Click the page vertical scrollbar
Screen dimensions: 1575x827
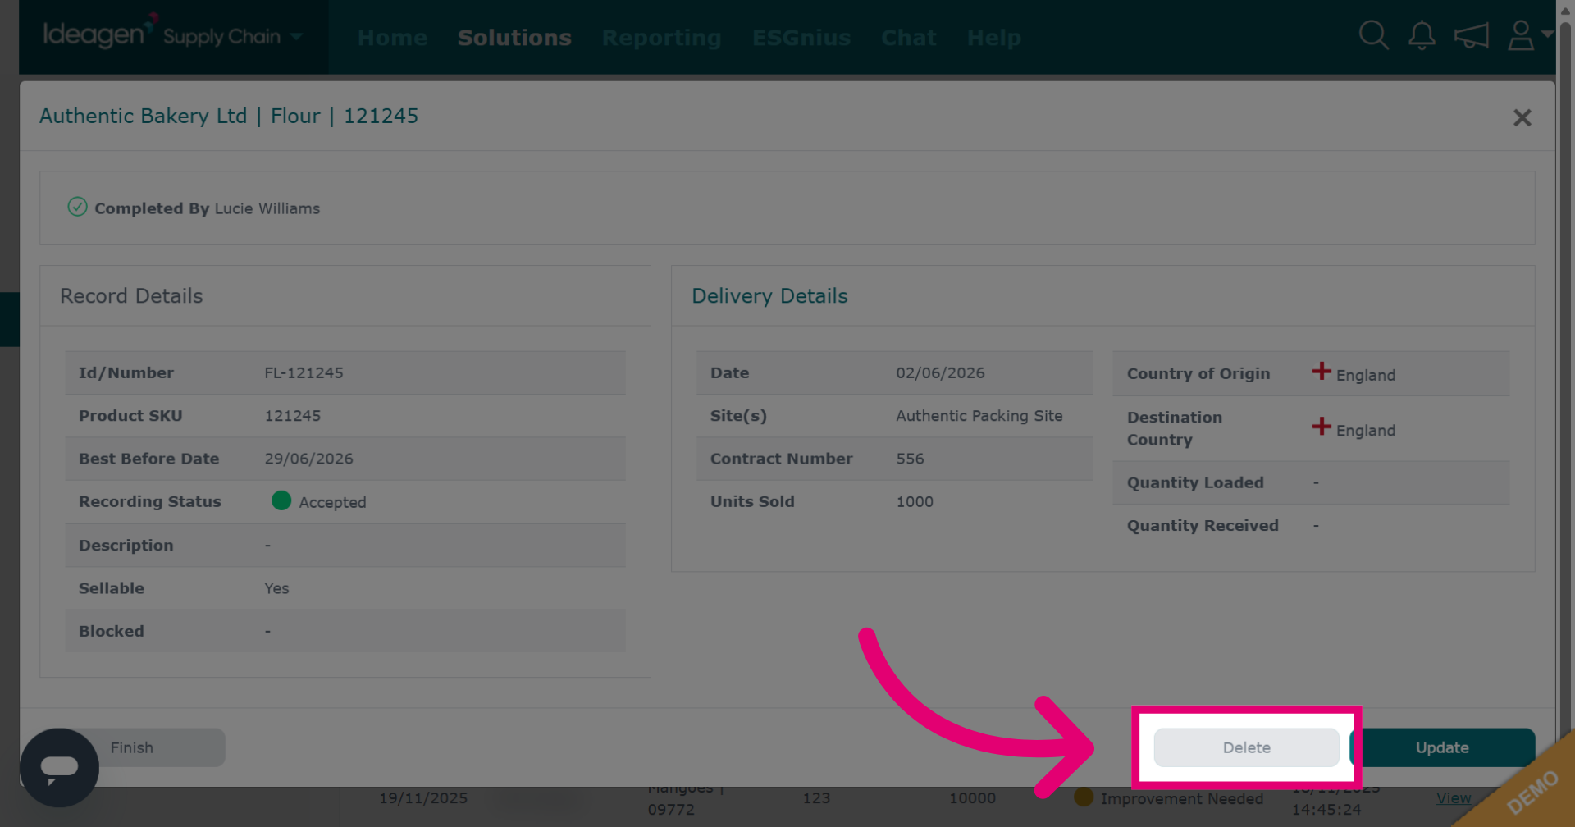point(1565,413)
